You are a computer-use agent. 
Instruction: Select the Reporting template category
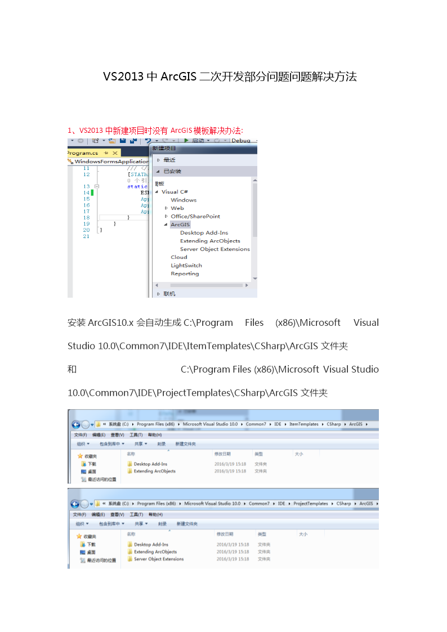[185, 274]
